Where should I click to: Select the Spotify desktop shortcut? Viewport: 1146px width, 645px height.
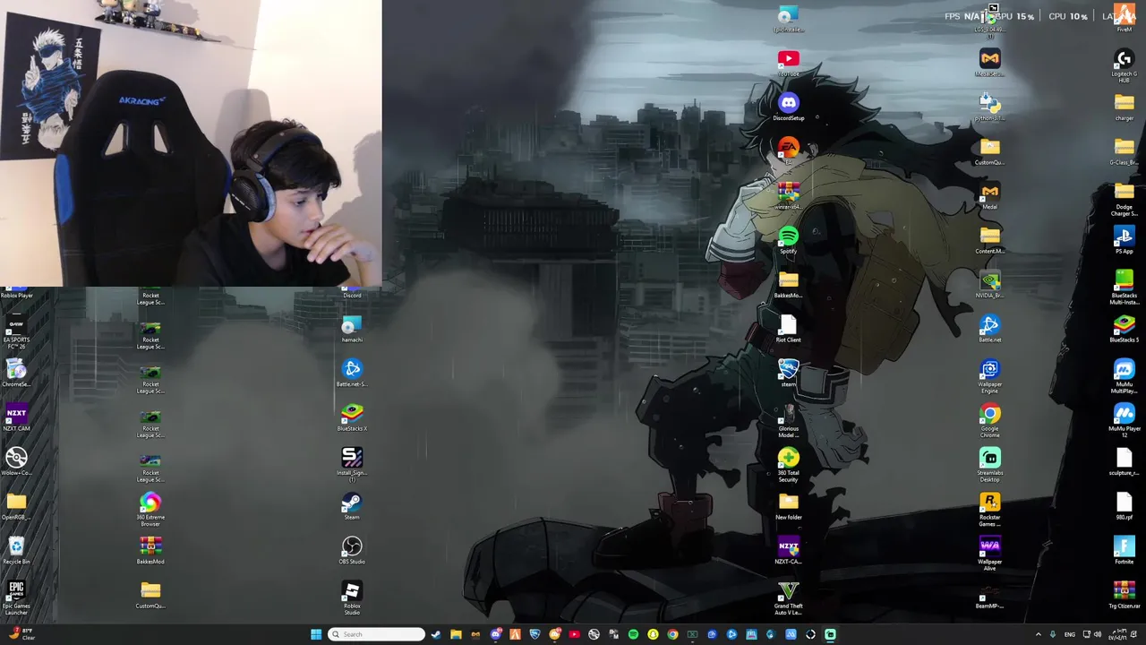coord(788,240)
